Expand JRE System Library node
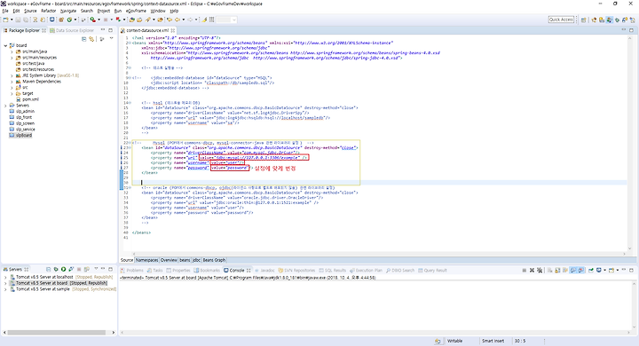 [12, 75]
